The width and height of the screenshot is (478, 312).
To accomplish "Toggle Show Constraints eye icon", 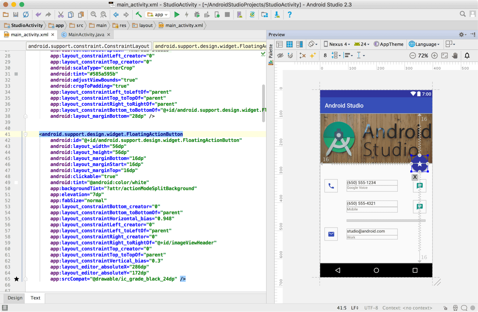I will (280, 55).
